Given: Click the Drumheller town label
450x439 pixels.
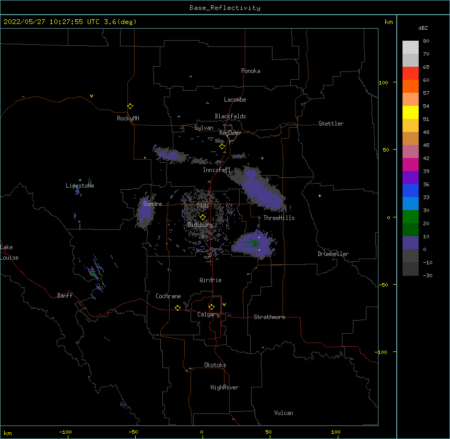Looking at the screenshot, I should pyautogui.click(x=333, y=254).
